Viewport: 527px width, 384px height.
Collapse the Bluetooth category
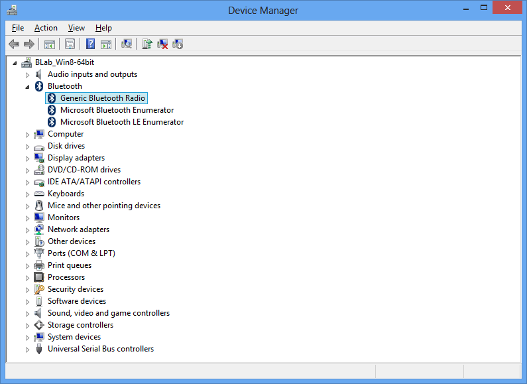click(x=27, y=87)
